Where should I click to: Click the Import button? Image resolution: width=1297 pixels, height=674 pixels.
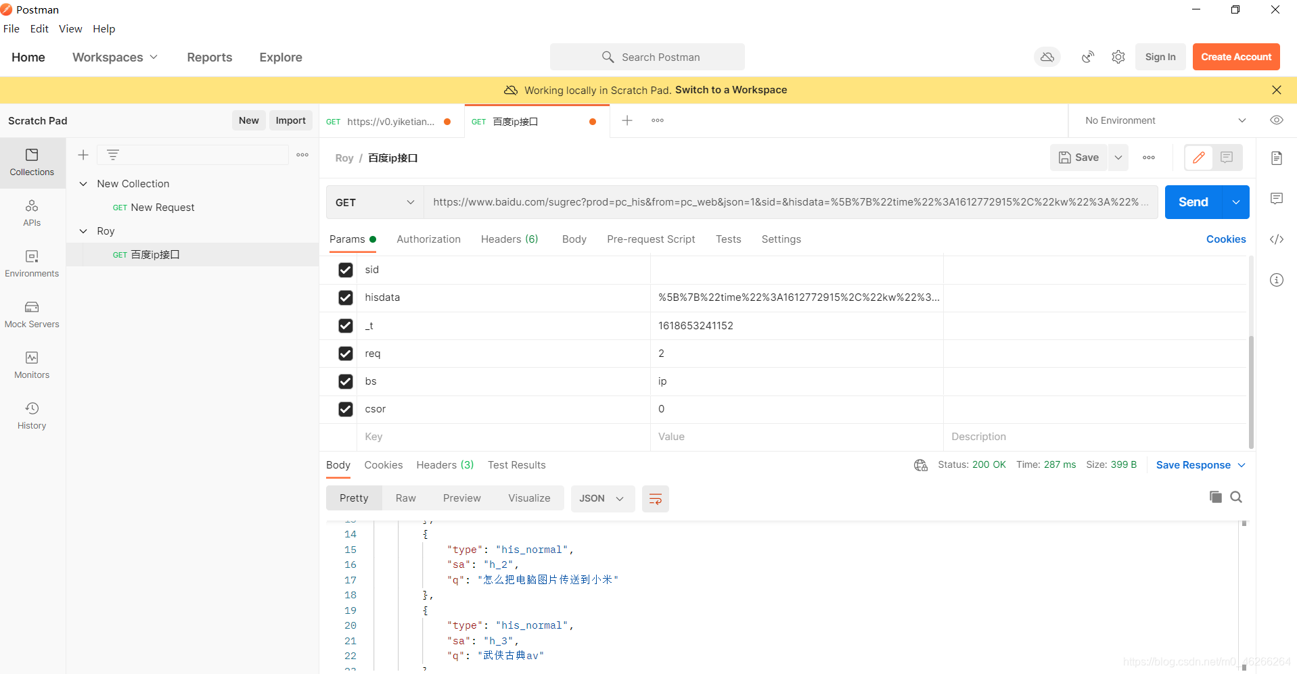291,120
